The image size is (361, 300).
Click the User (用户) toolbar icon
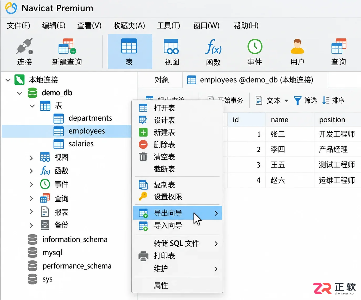tap(297, 46)
